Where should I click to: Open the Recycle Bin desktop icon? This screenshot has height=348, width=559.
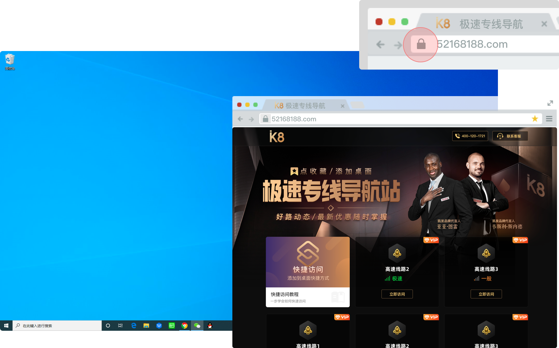pos(10,61)
